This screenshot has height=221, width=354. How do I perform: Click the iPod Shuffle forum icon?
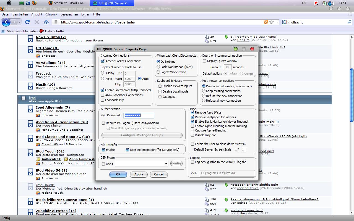tap(30, 187)
